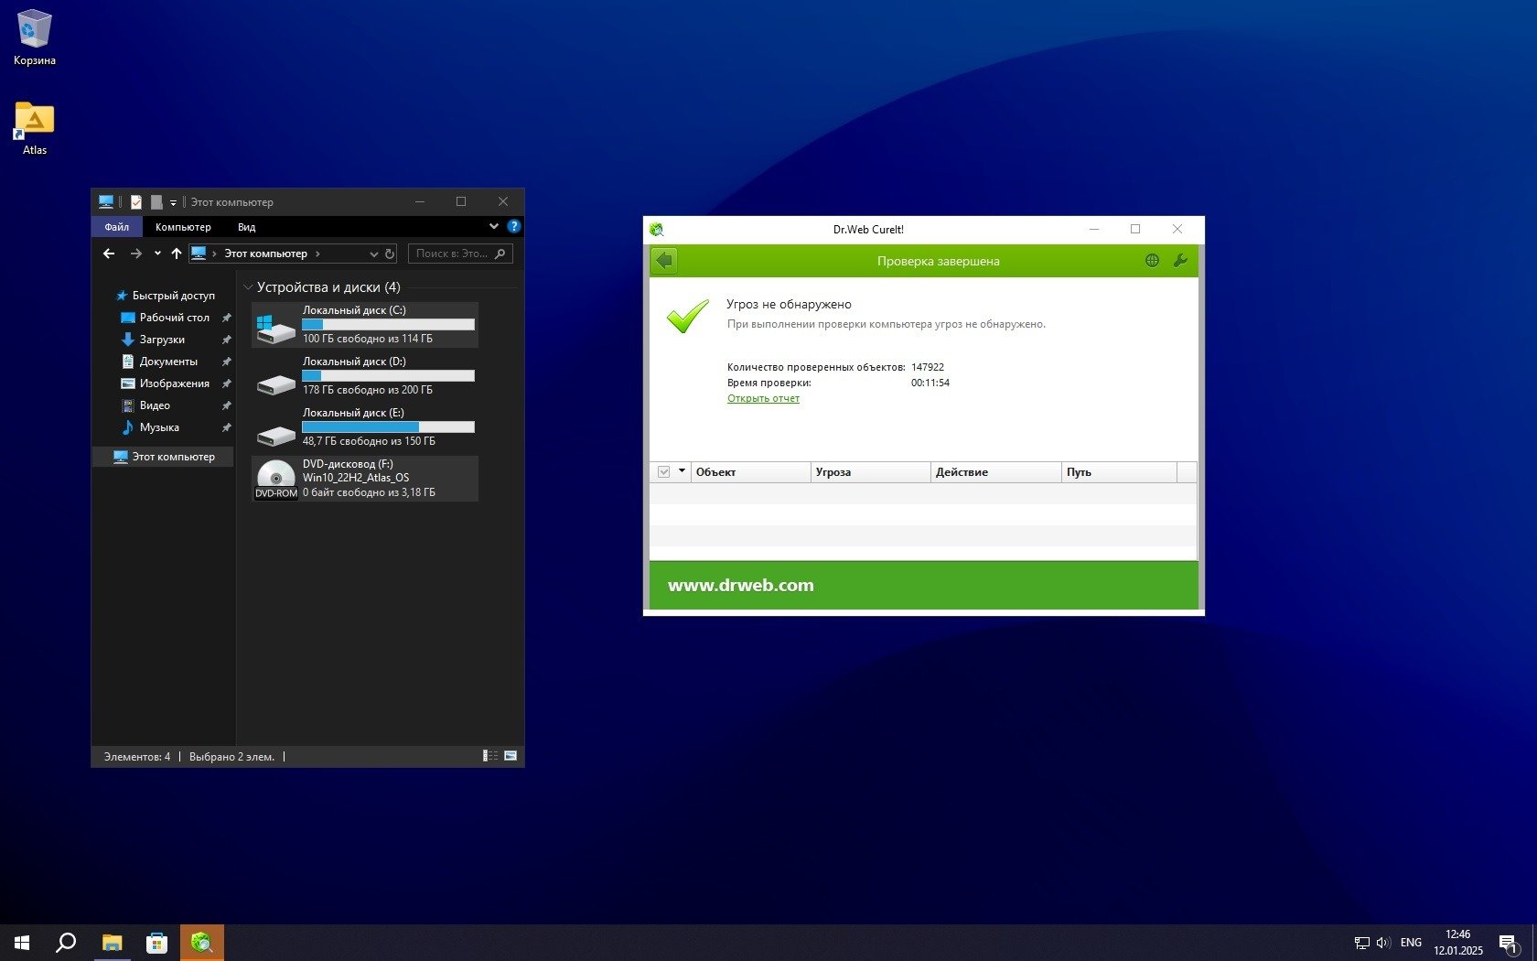1537x961 pixels.
Task: Open the Вид ribbon tab
Action: (246, 227)
